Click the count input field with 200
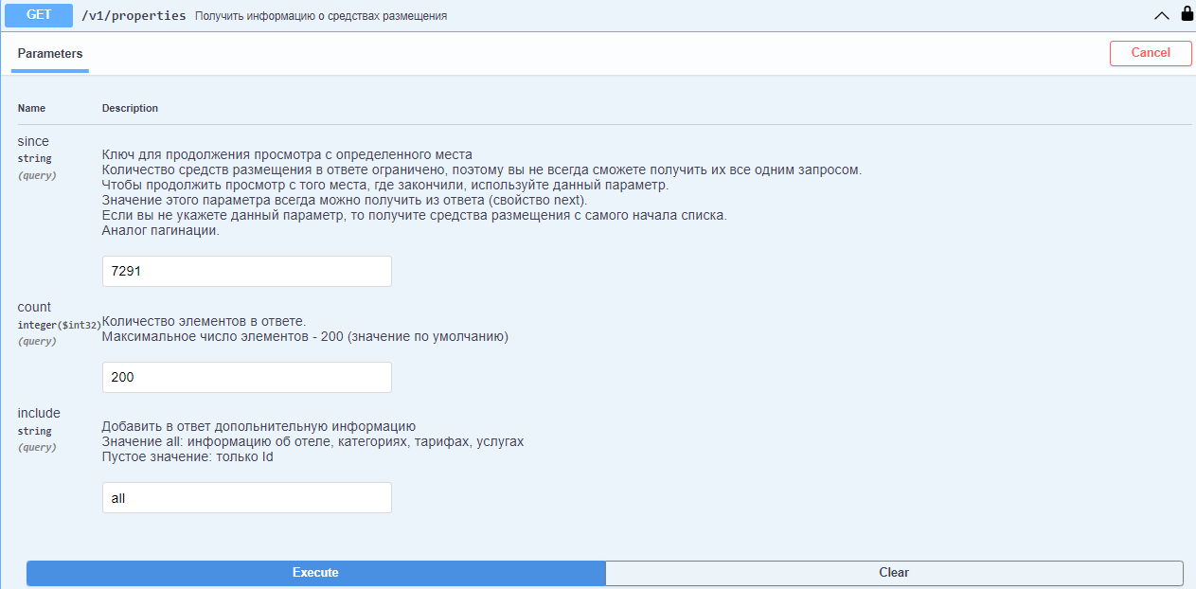Image resolution: width=1196 pixels, height=589 pixels. [247, 377]
